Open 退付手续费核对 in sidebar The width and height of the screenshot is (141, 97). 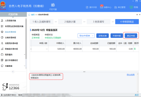[x=11, y=60]
